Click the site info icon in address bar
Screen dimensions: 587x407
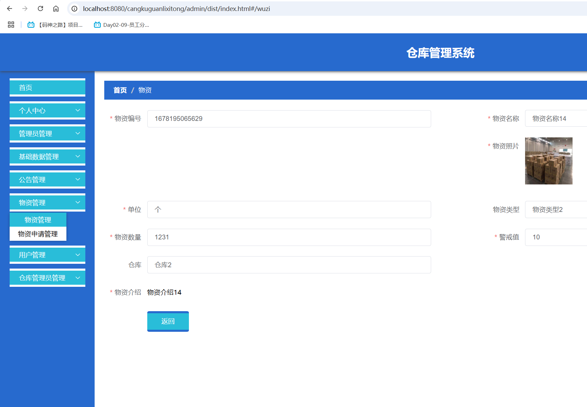pyautogui.click(x=74, y=9)
